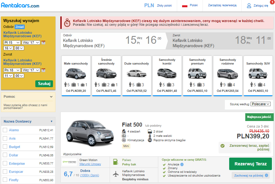Click the Green Motion supplier logo
The height and width of the screenshot is (184, 275).
pyautogui.click(x=69, y=162)
